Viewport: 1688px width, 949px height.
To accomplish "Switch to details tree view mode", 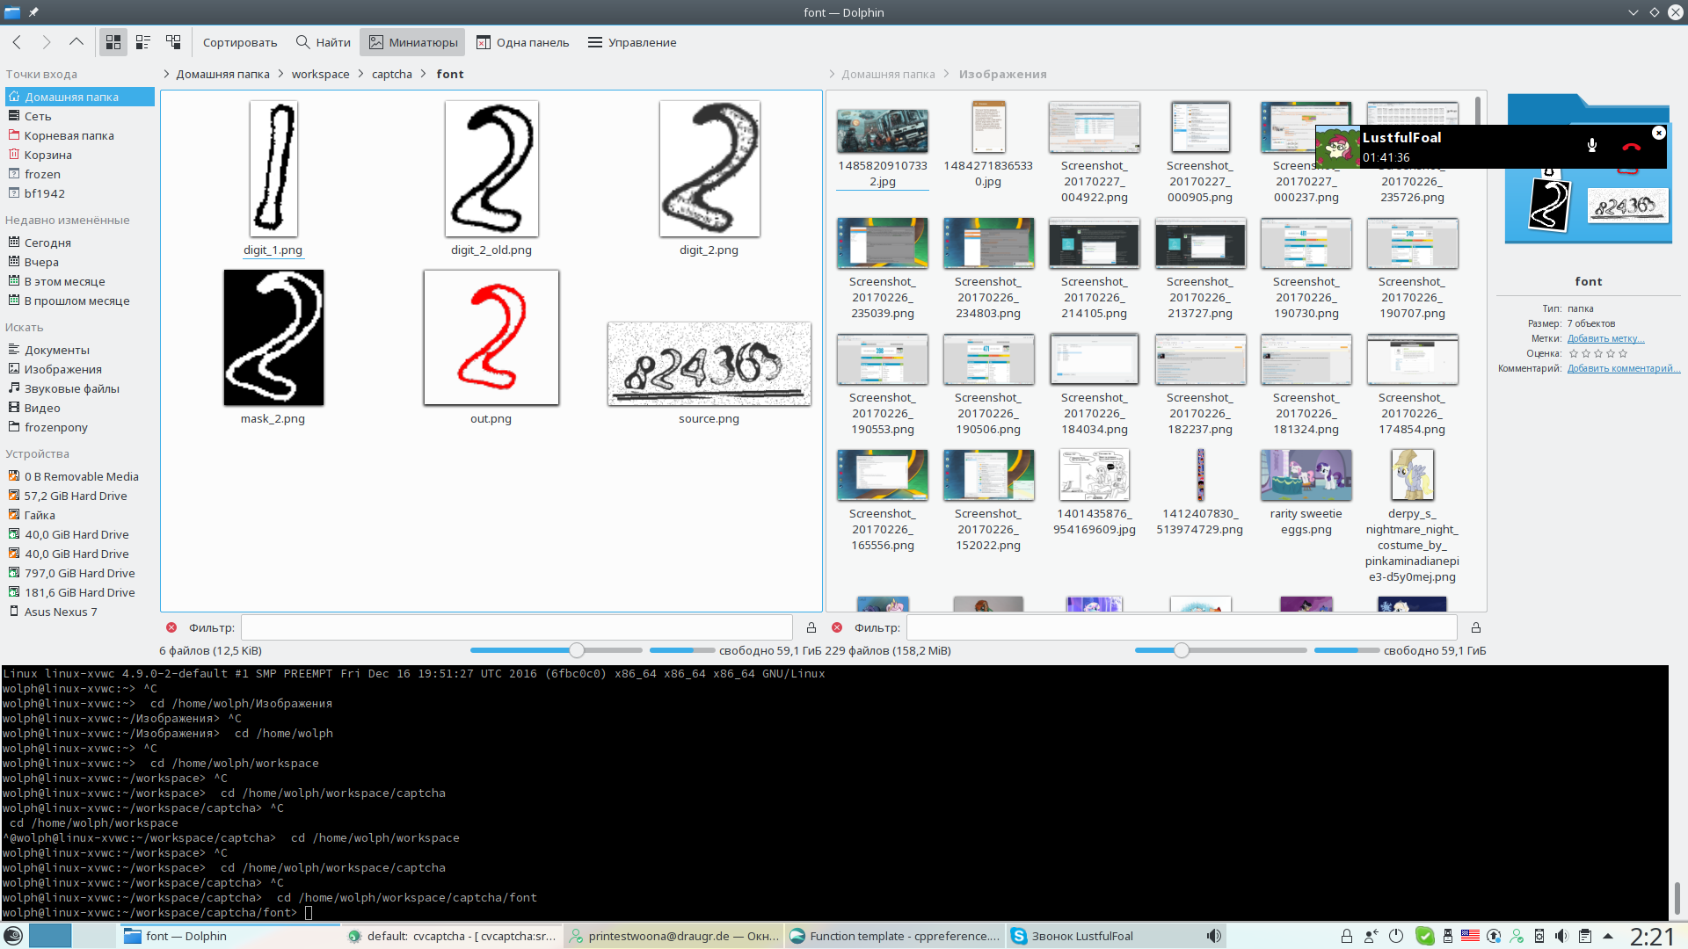I will point(173,42).
